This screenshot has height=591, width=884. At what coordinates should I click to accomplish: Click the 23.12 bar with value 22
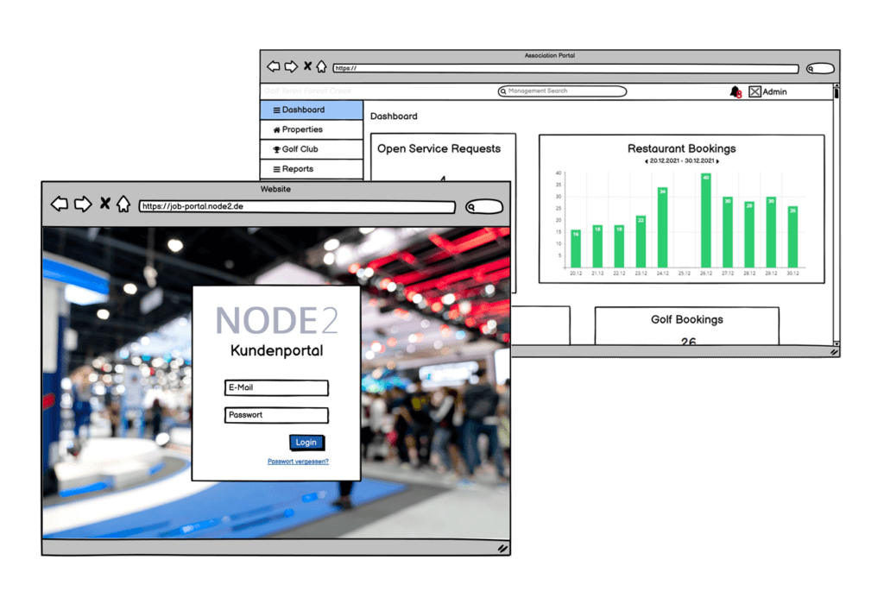(x=641, y=242)
